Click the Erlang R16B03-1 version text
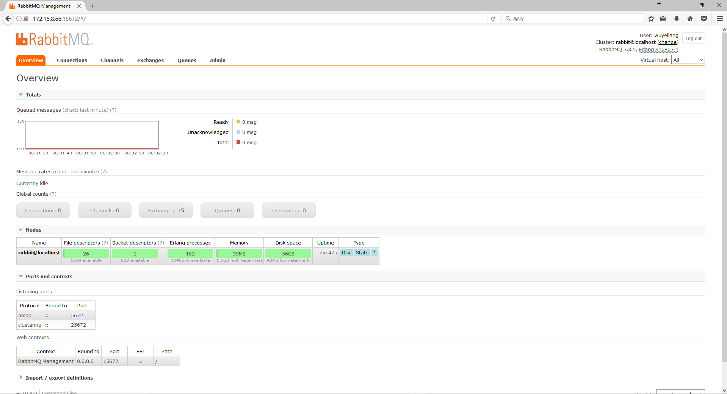The image size is (727, 394). pyautogui.click(x=658, y=50)
